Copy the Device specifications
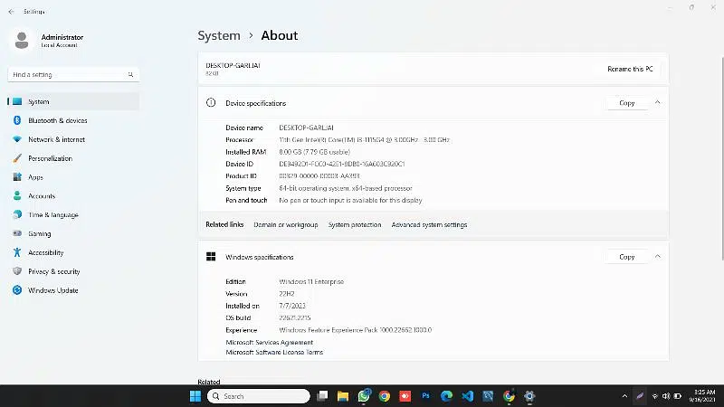The width and height of the screenshot is (724, 407). 626,103
